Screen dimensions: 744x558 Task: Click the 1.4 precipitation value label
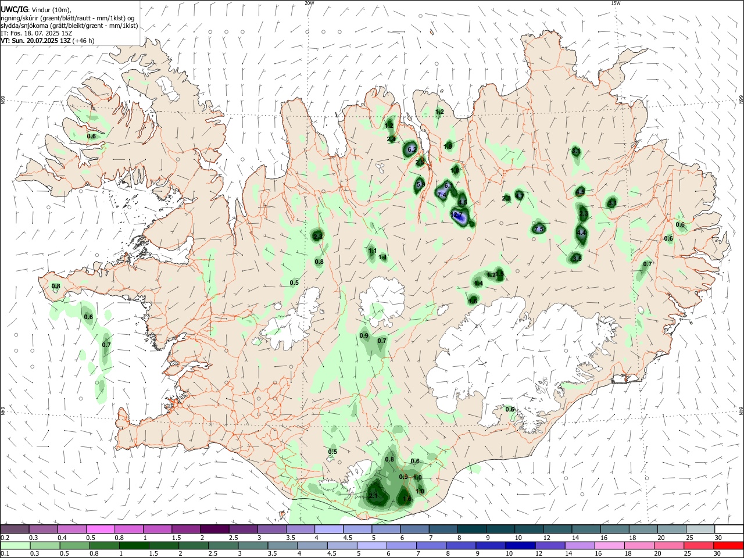pyautogui.click(x=479, y=284)
